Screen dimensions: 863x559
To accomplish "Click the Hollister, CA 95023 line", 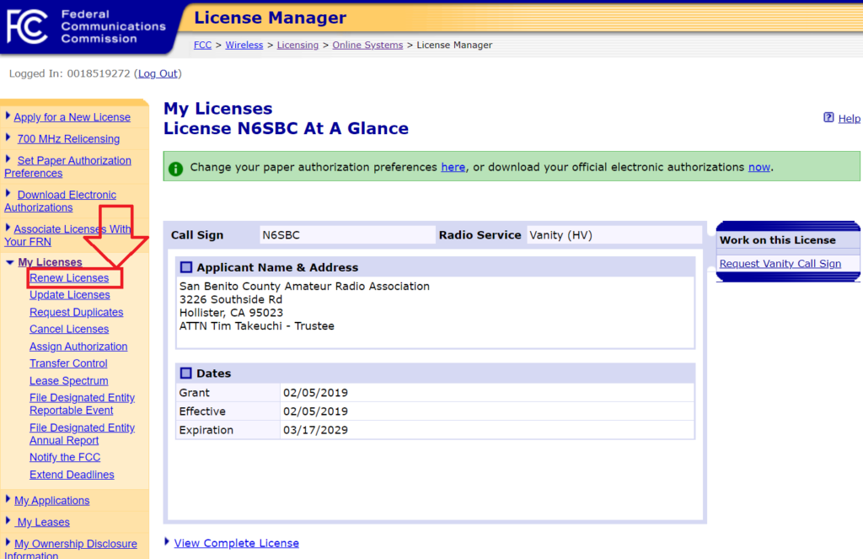I will coord(231,313).
